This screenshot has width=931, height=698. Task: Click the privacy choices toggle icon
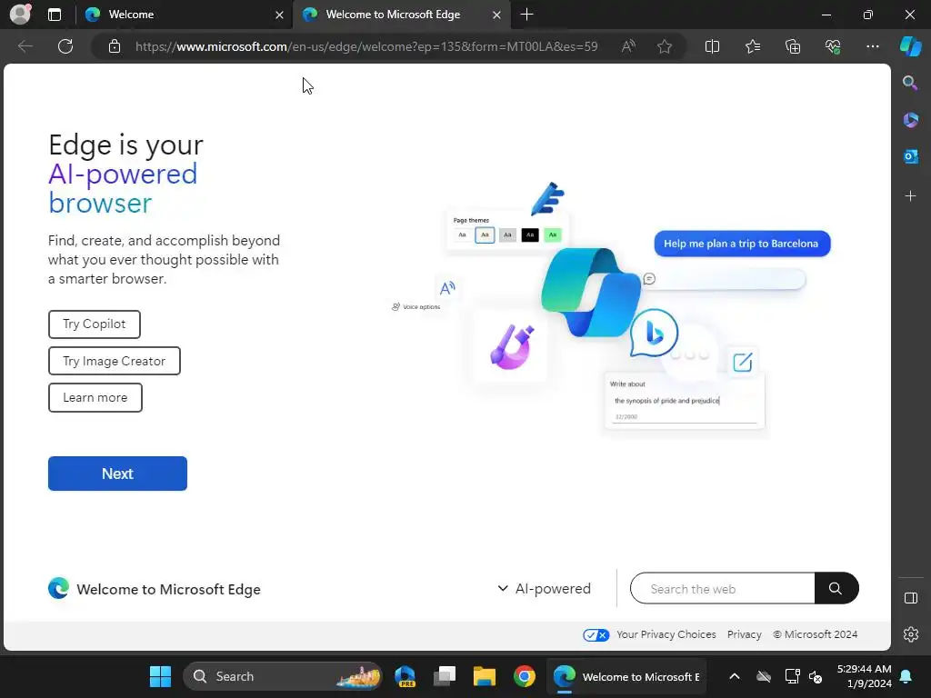596,635
